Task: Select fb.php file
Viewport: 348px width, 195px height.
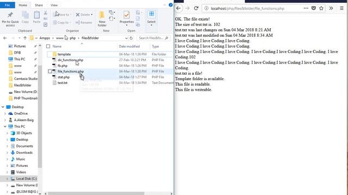Action: point(63,66)
